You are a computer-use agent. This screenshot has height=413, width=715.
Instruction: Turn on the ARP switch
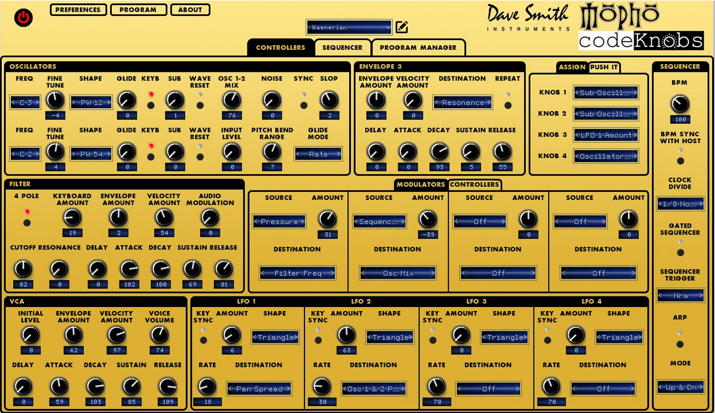pos(680,344)
